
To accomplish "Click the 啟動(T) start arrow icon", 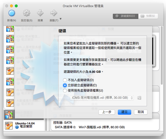I will click(54, 13).
